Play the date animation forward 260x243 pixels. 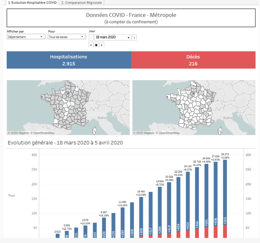coord(101,45)
